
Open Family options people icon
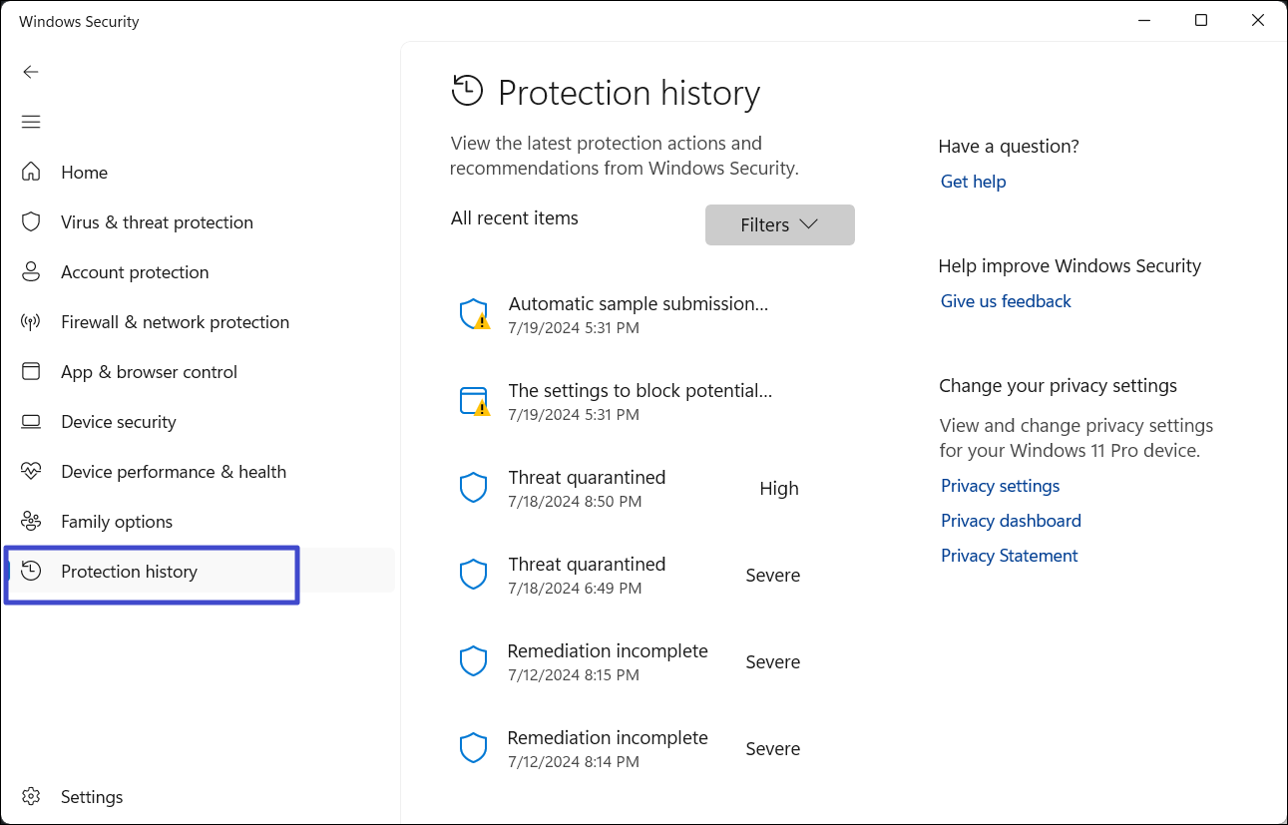[x=31, y=521]
